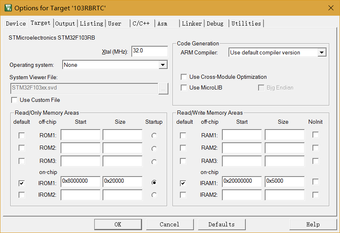Viewport: 340px width, 233px height.
Task: Click the Cancel button
Action: pos(170,224)
